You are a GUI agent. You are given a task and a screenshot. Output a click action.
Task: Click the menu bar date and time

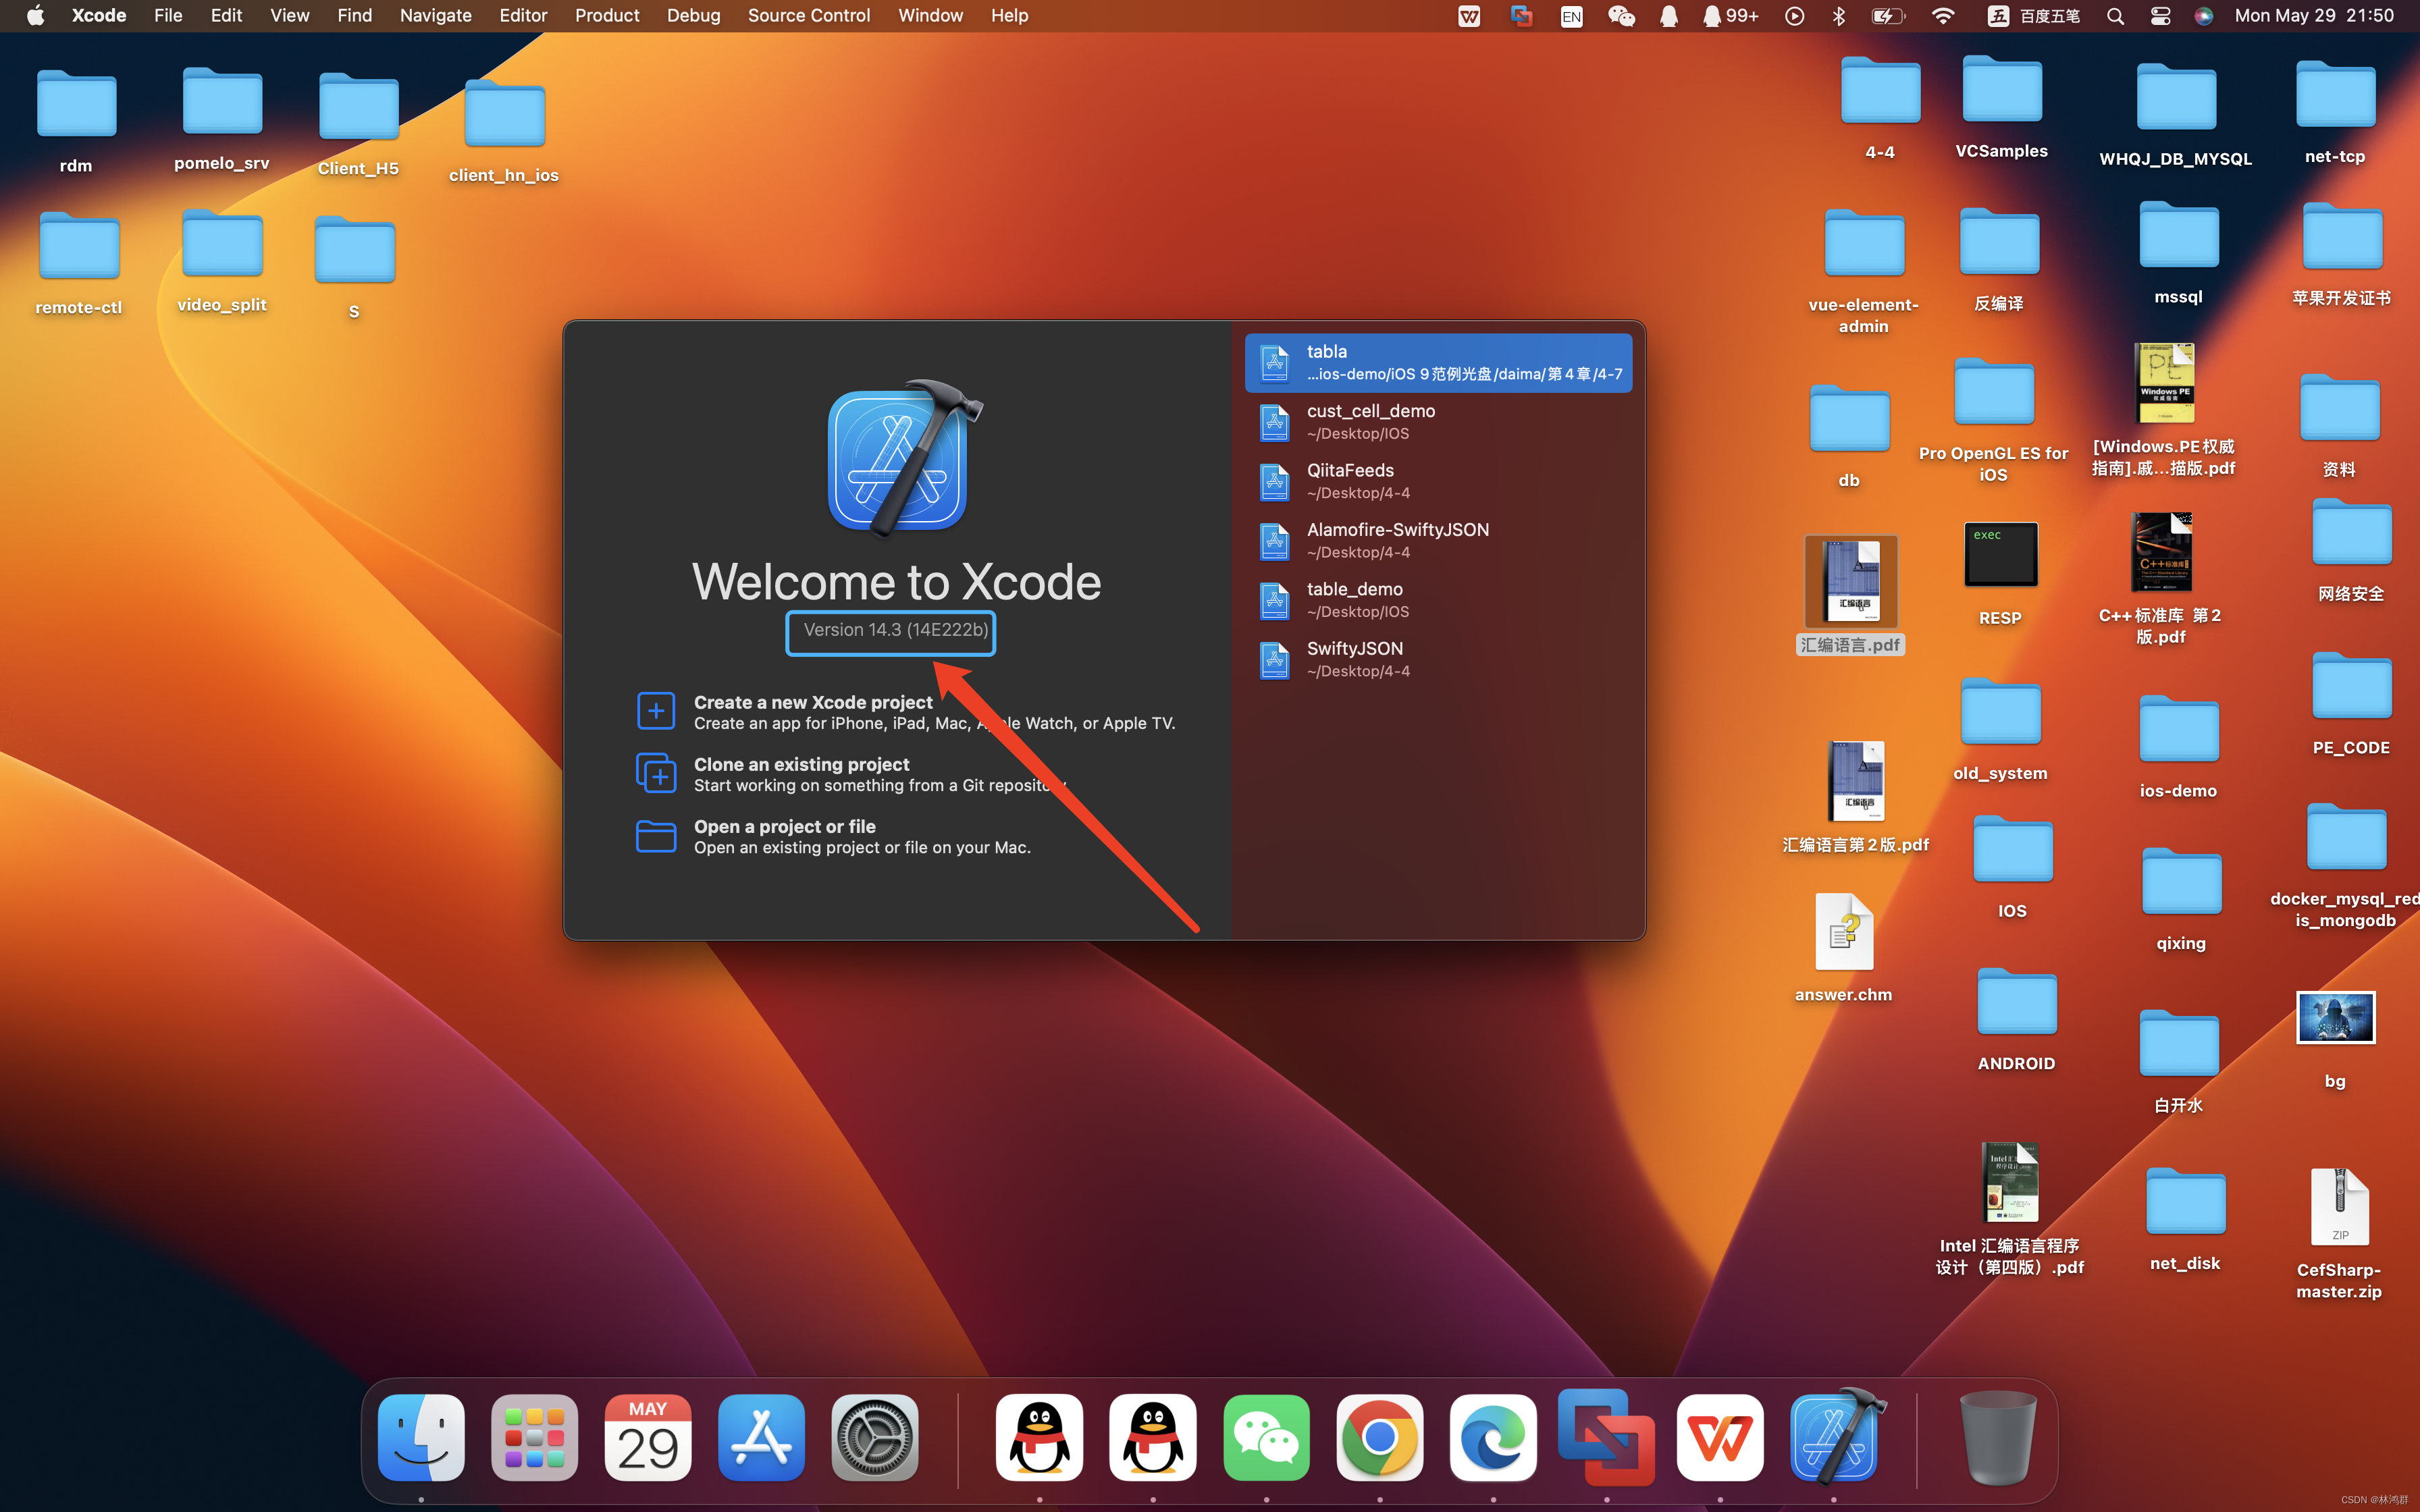[2314, 15]
